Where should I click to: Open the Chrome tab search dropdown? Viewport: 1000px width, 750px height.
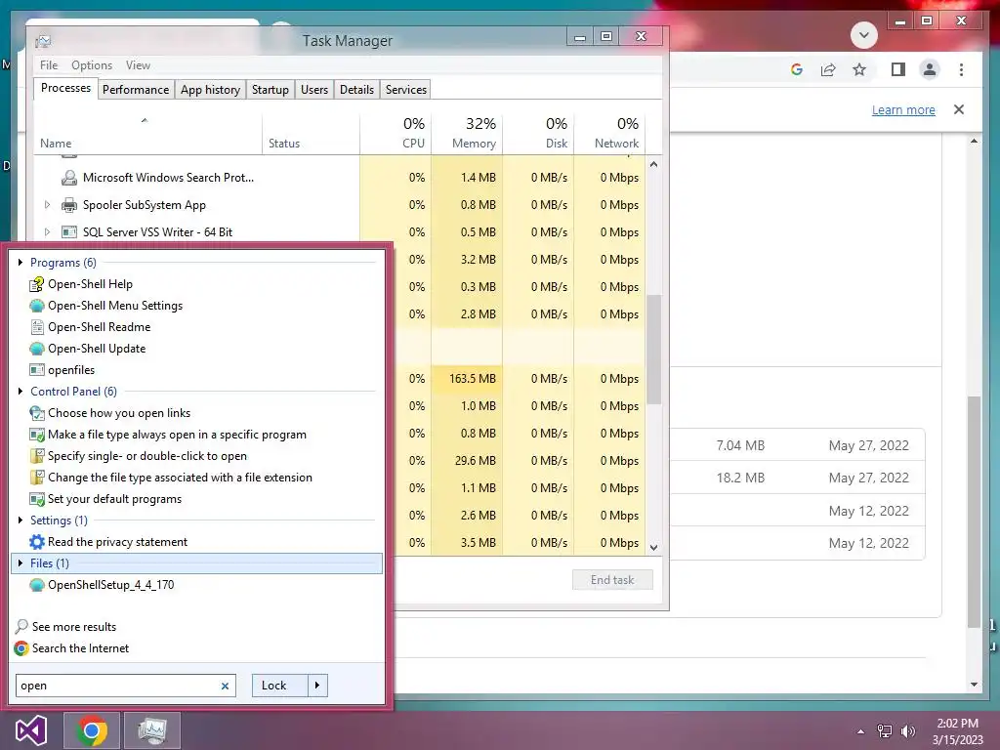point(864,35)
